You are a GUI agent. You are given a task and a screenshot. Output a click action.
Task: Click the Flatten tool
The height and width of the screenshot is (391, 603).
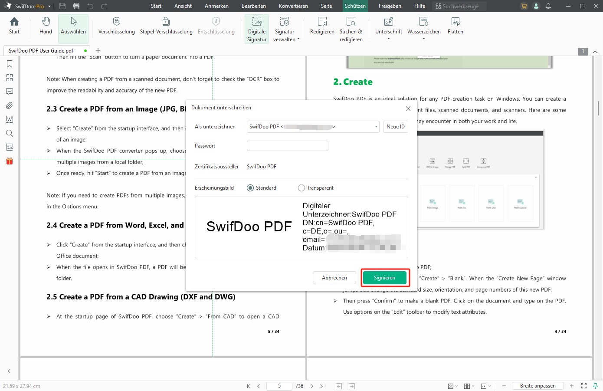[x=456, y=26]
